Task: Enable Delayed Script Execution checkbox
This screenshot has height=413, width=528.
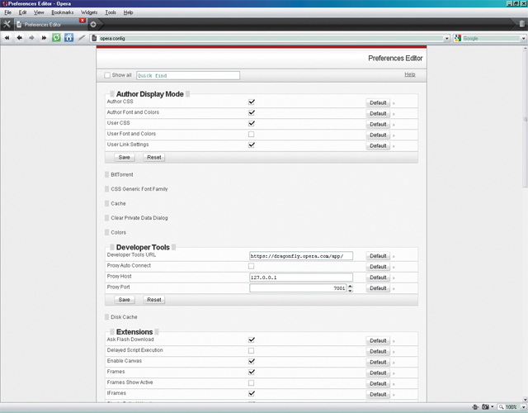Action: click(x=251, y=350)
